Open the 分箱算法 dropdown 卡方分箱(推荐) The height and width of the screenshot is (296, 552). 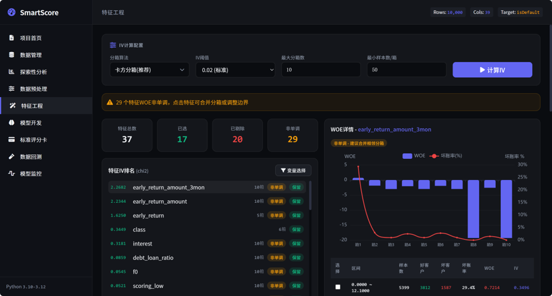pyautogui.click(x=149, y=70)
